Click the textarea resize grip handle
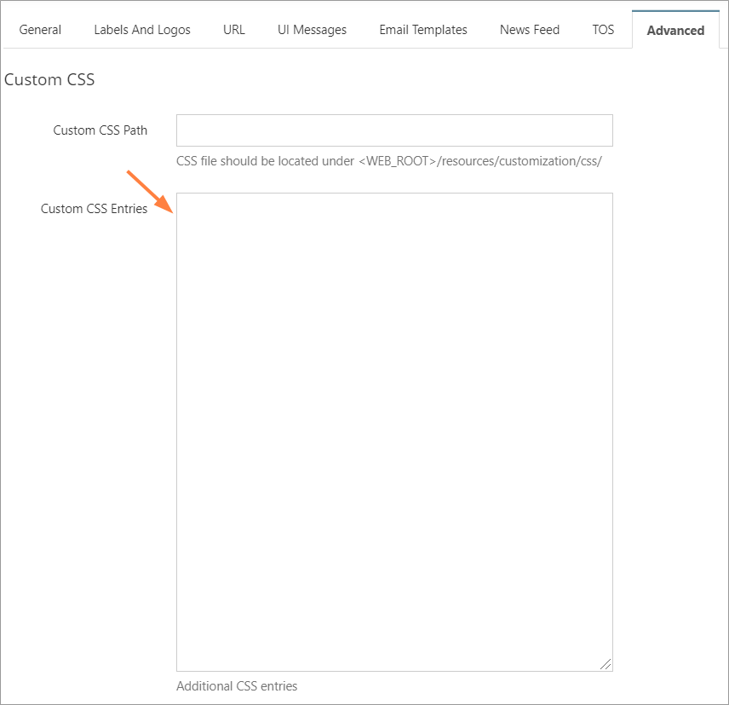This screenshot has width=729, height=705. pos(606,663)
